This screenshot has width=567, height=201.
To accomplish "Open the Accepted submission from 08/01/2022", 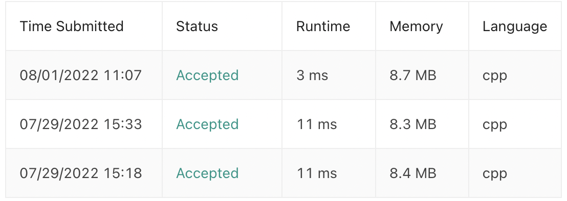I will coord(207,76).
